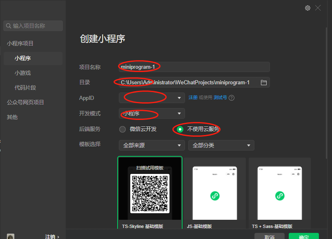Click the 取消 button

(x=270, y=236)
